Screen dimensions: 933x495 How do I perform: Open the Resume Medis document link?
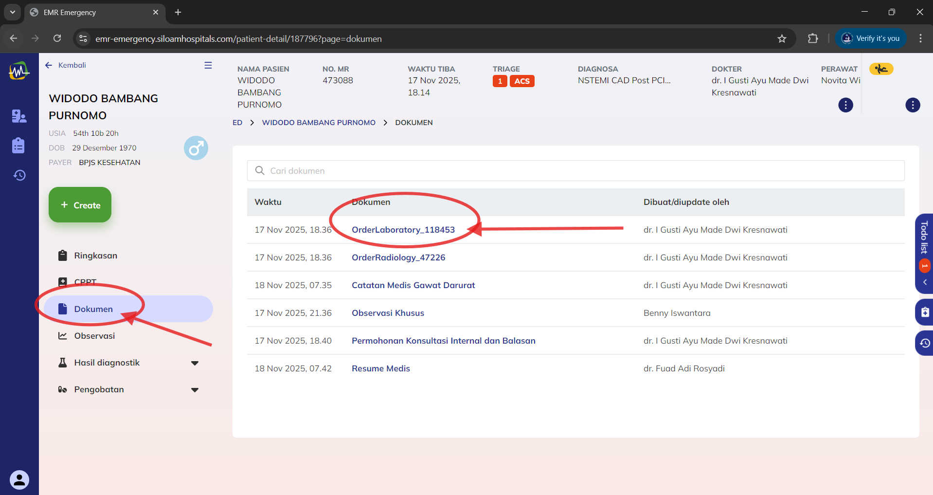coord(380,368)
